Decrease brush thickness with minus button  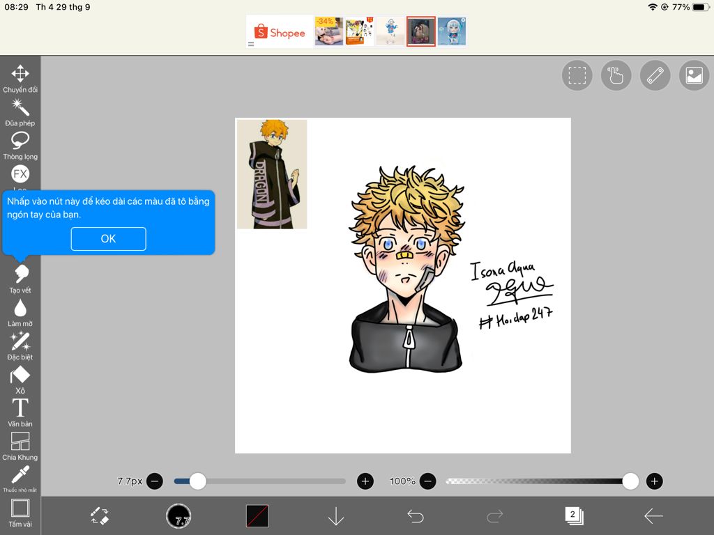tap(155, 481)
